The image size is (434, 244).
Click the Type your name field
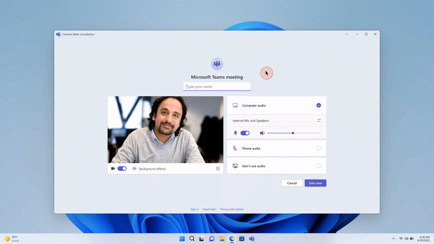point(217,87)
